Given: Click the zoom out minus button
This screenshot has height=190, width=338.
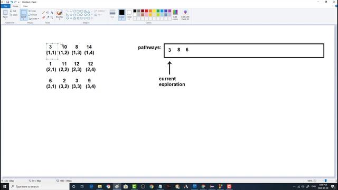Looking at the screenshot, I should pyautogui.click(x=315, y=180).
